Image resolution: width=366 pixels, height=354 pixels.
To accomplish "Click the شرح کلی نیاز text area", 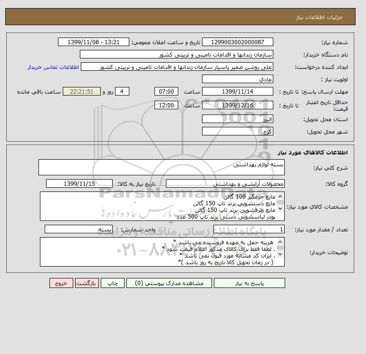I will [x=162, y=167].
